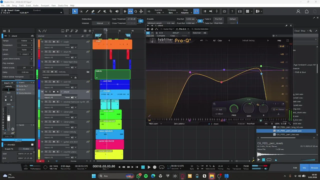Click the Record button in transport
The height and width of the screenshot is (180, 320).
pos(155,167)
